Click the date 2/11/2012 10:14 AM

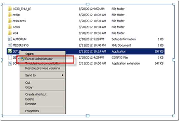pyautogui.click(x=92, y=51)
